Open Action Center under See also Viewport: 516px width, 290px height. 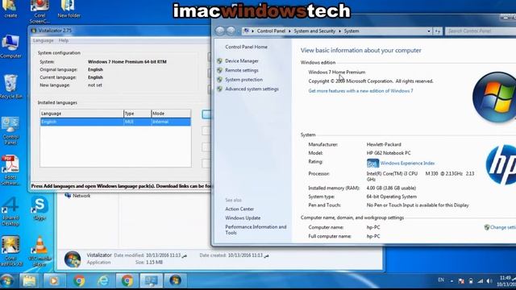(x=239, y=209)
